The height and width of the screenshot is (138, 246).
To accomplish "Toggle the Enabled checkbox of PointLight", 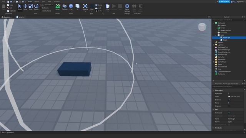I will point(229,100).
